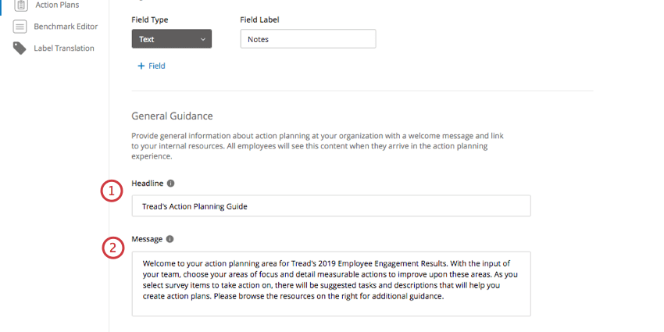Click the Label Translation tag icon

pos(20,48)
